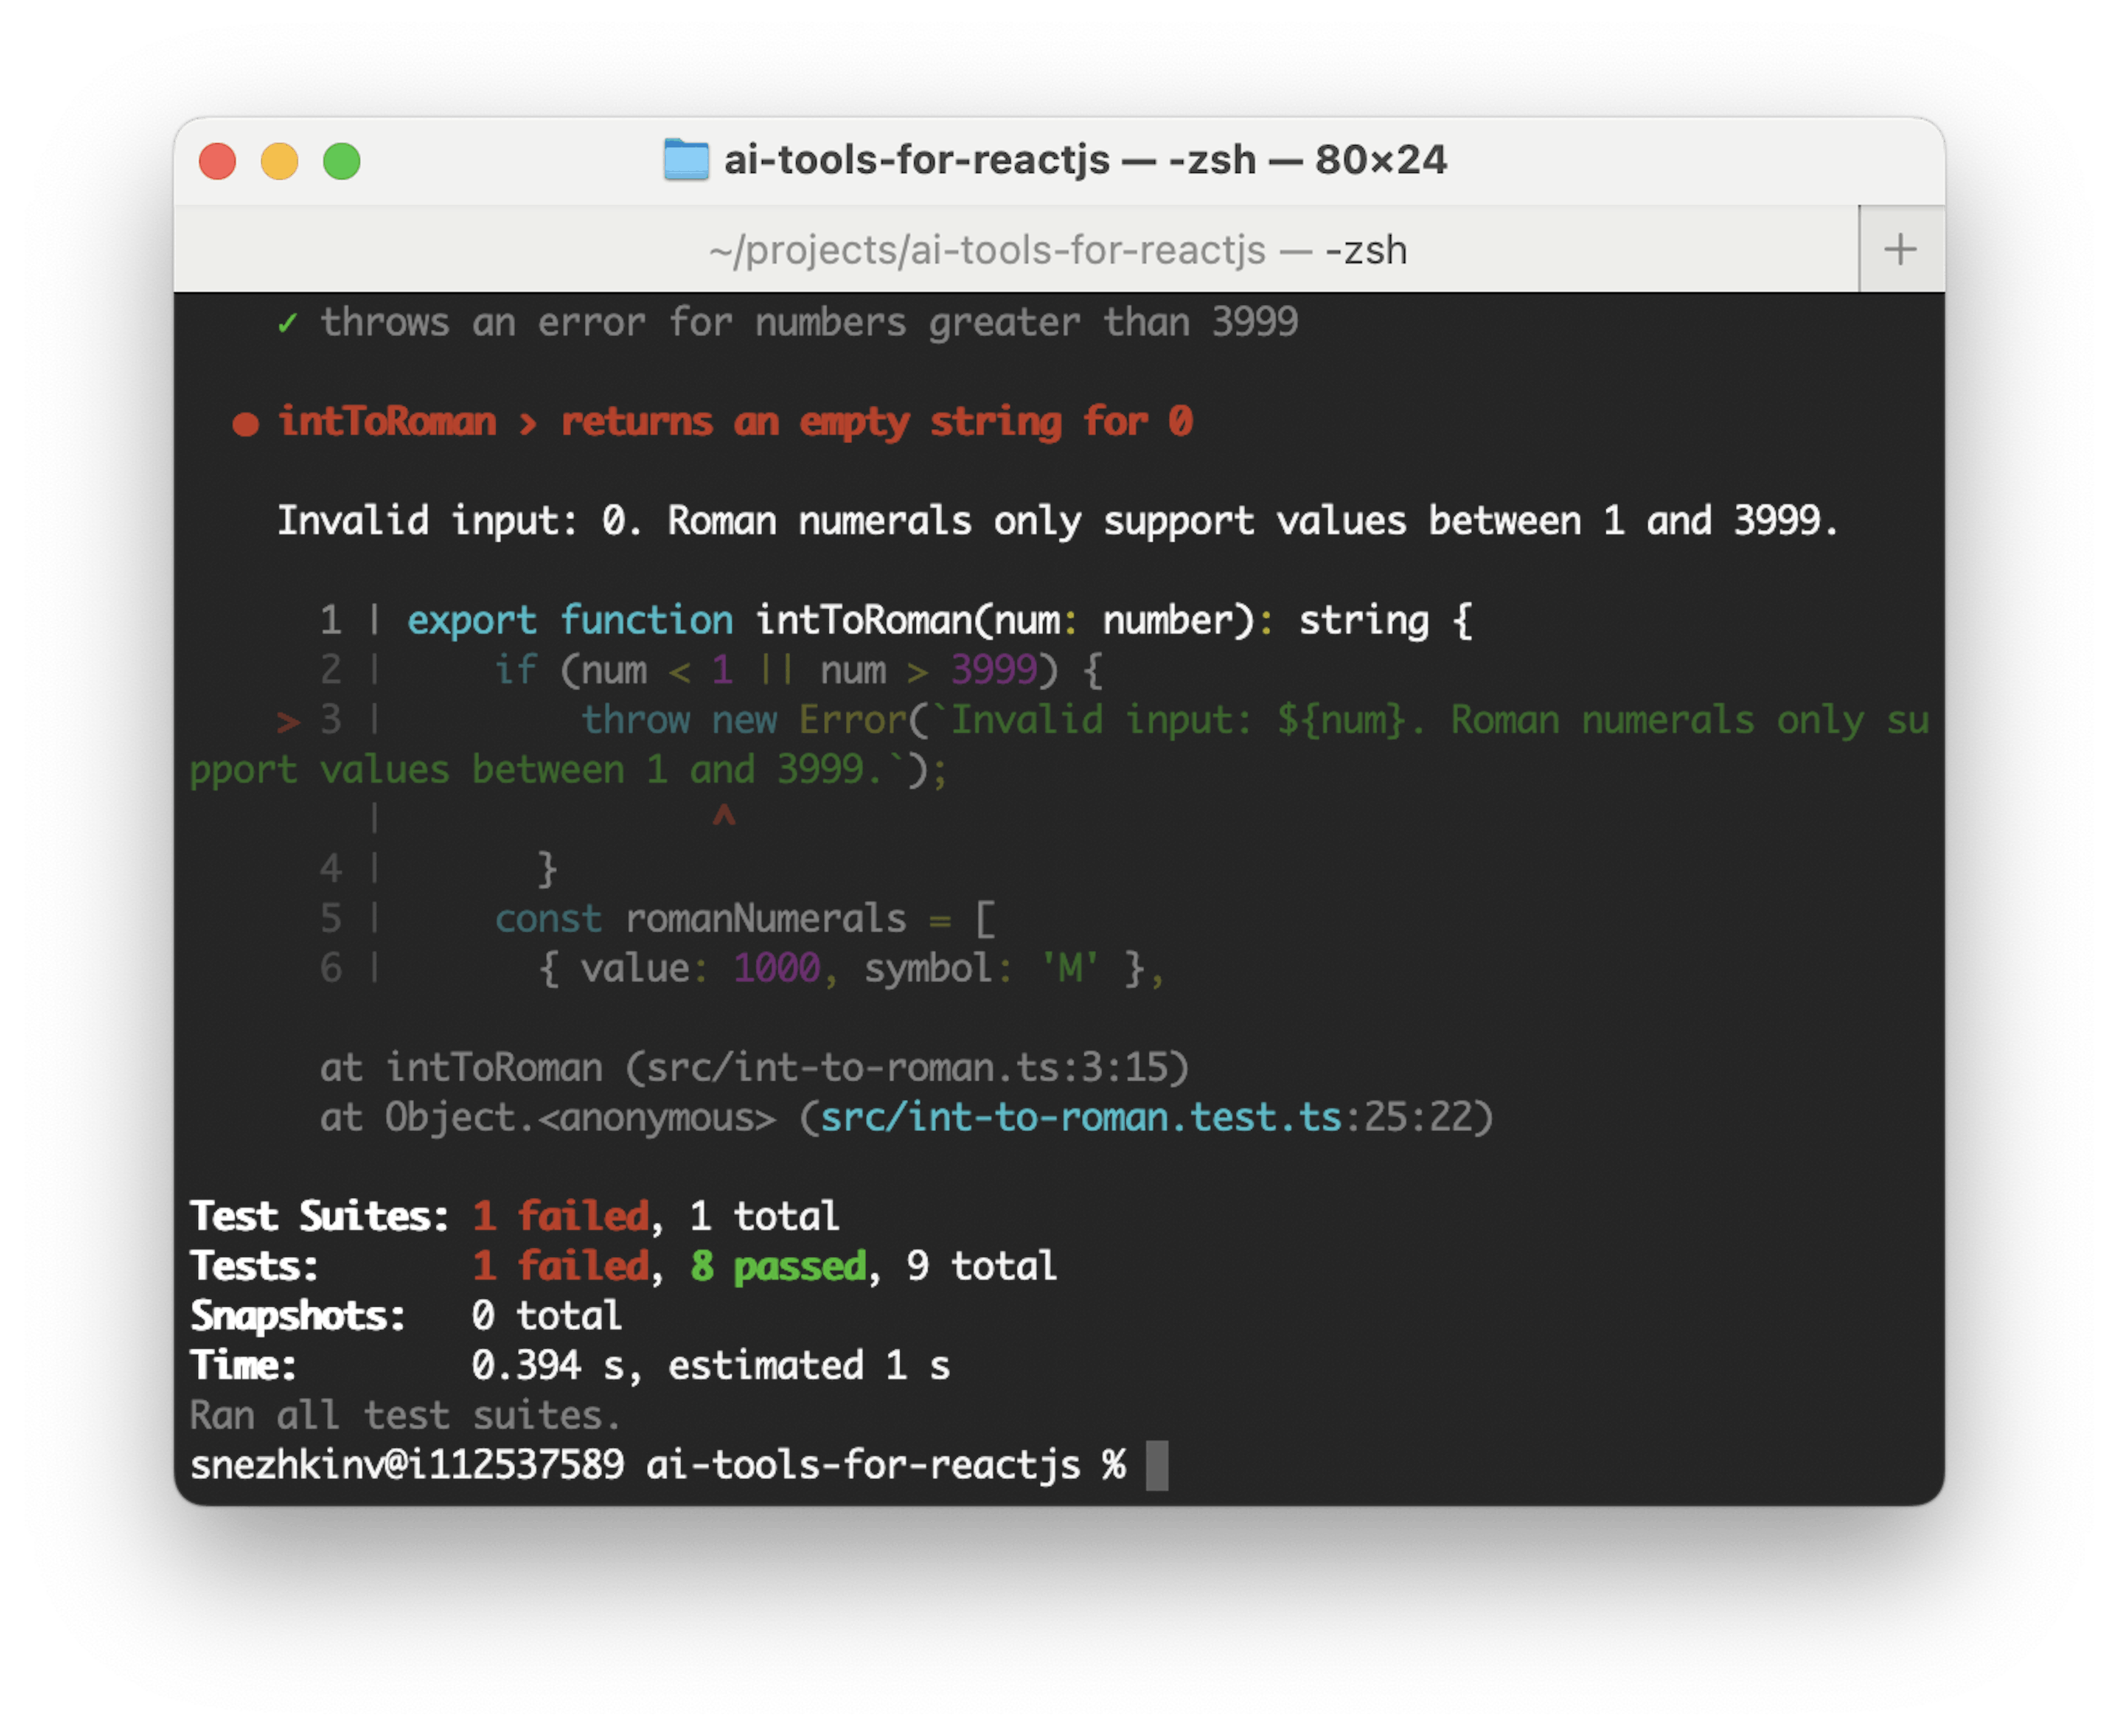Viewport: 2119px width, 1736px height.
Task: Click the 'at intToRoman' stack trace line
Action: [753, 1067]
